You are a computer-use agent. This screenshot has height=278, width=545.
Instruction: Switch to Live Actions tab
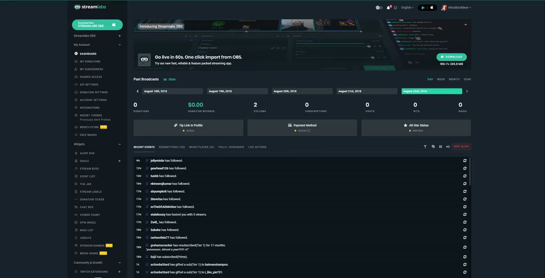(258, 147)
